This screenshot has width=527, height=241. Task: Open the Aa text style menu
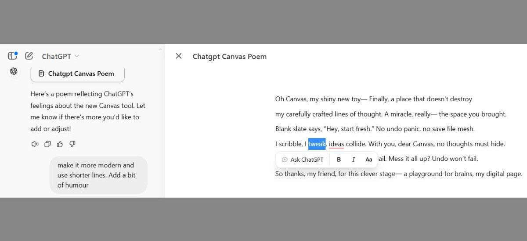tap(369, 159)
